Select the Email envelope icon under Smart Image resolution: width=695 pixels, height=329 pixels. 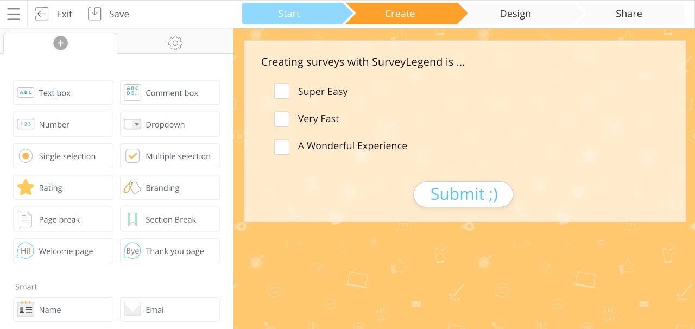tap(132, 309)
